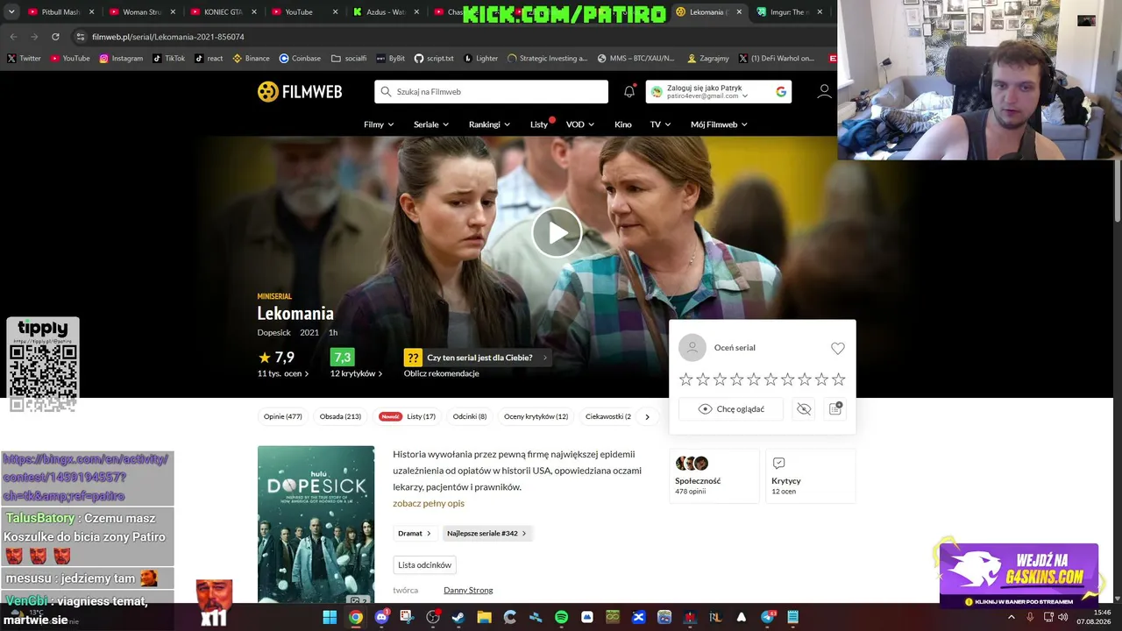Open creator Danny Strong's page

coord(468,590)
